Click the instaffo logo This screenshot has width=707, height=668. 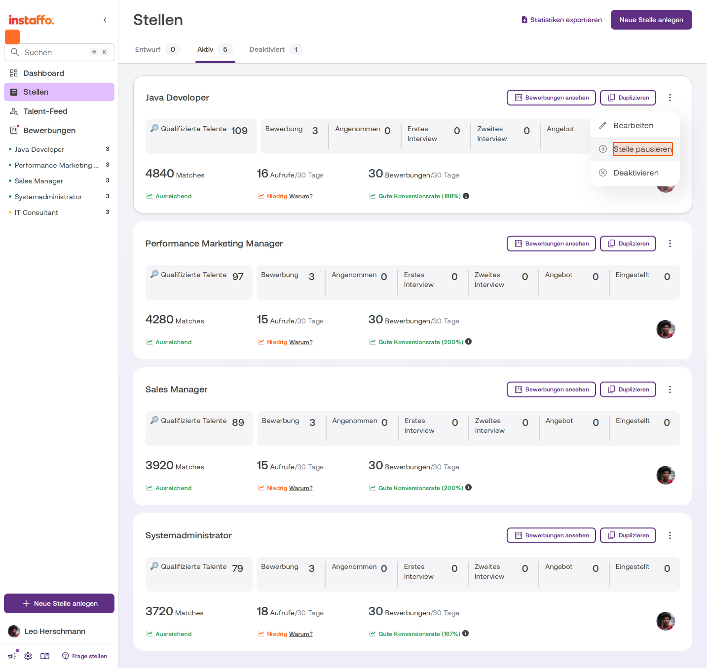(x=31, y=20)
